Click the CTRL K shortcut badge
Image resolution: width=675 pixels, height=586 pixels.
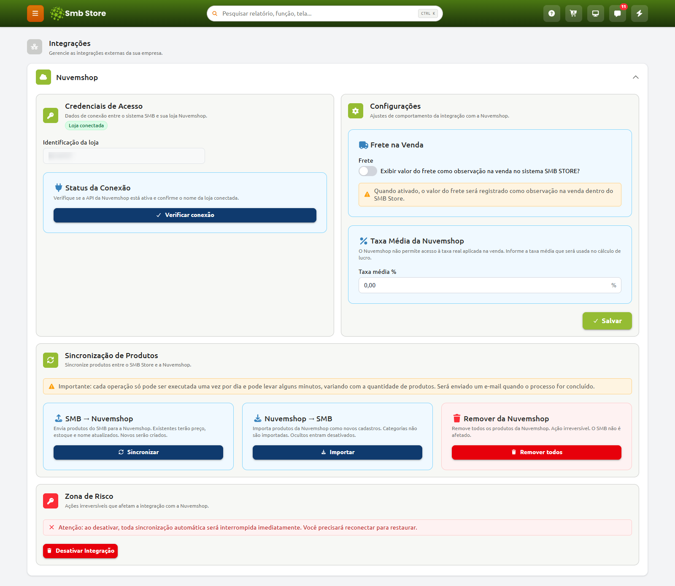tap(428, 13)
